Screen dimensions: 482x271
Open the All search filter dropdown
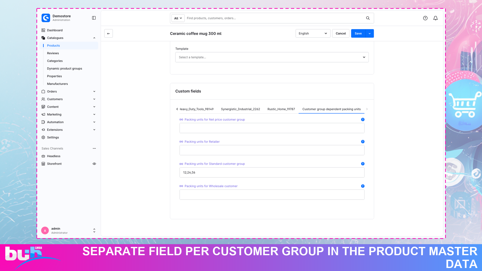click(x=178, y=18)
